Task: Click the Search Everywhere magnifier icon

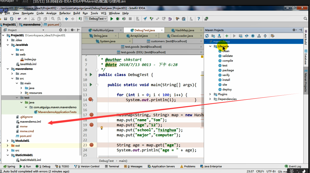Action: [x=306, y=19]
